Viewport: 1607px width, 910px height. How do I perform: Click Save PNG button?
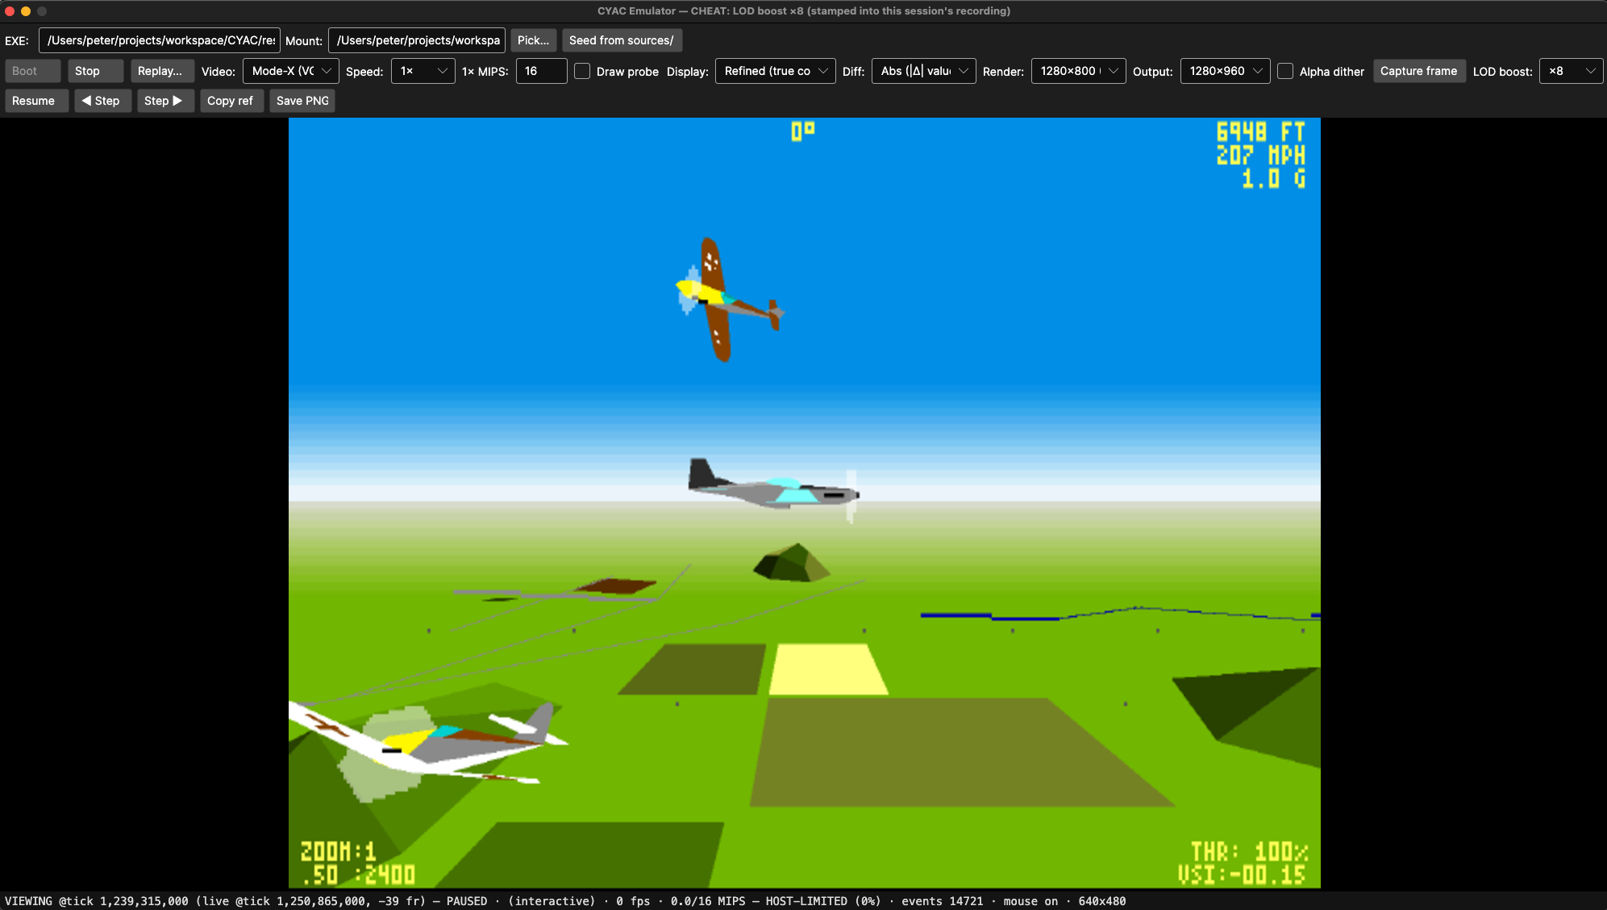(x=302, y=101)
